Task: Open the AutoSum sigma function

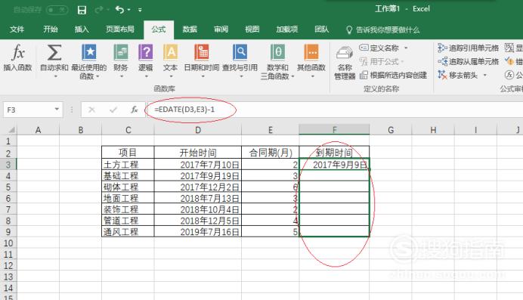Action: [x=54, y=53]
